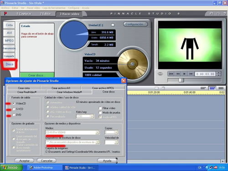Click the preview scrubber slider handle
Viewport: 228px width, 171px height.
coord(181,80)
